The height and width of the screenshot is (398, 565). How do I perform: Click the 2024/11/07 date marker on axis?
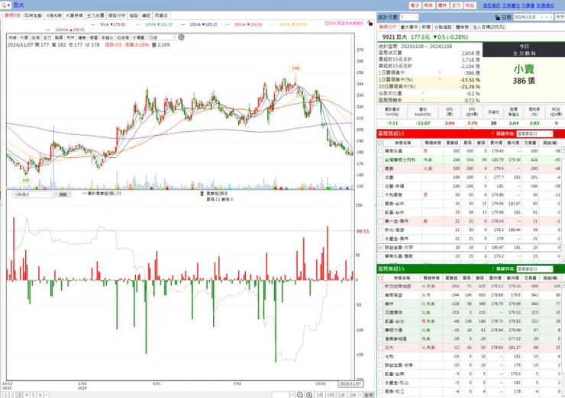point(350,384)
